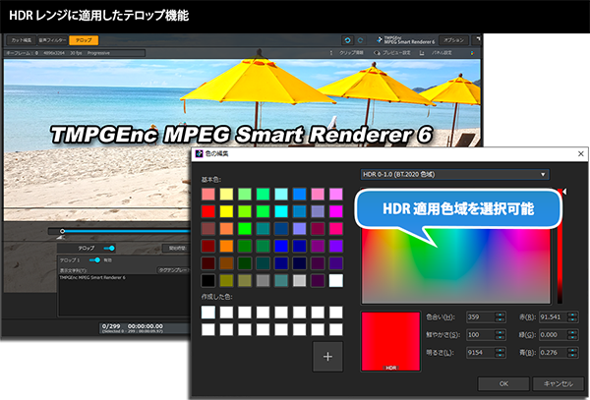Click the in-point marker below the seek bar
The image size is (590, 400).
point(60,237)
